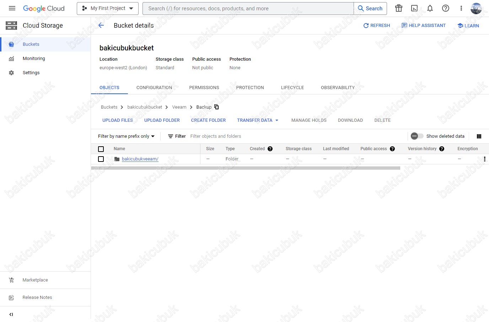Click the Last modified column header
The height and width of the screenshot is (322, 489).
click(336, 149)
